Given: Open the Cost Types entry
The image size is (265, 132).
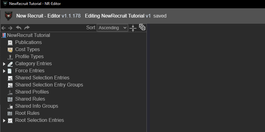Looking at the screenshot, I should [x=27, y=49].
